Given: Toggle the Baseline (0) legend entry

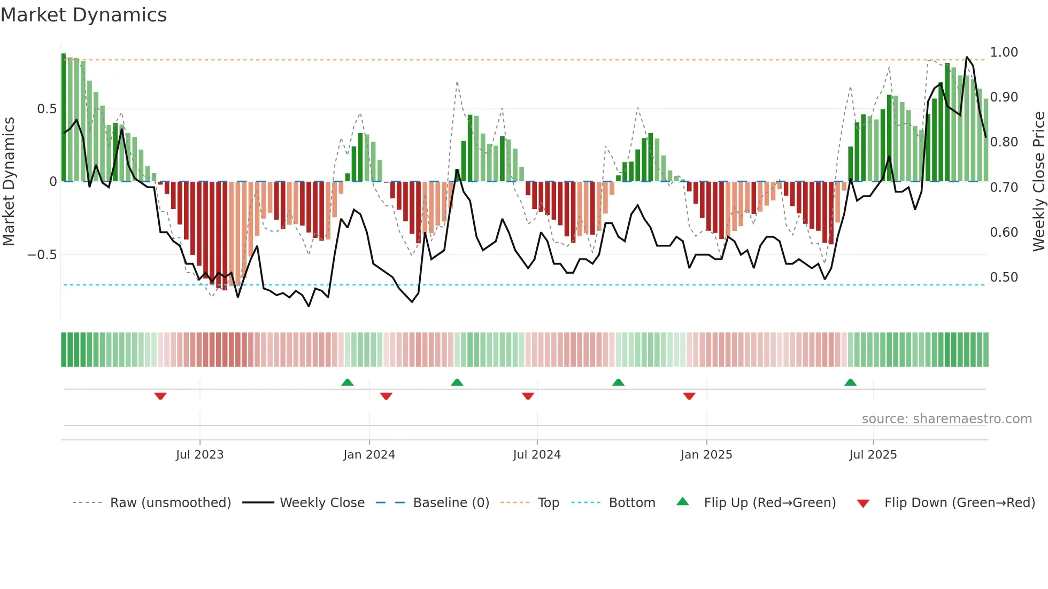Looking at the screenshot, I should click(432, 502).
